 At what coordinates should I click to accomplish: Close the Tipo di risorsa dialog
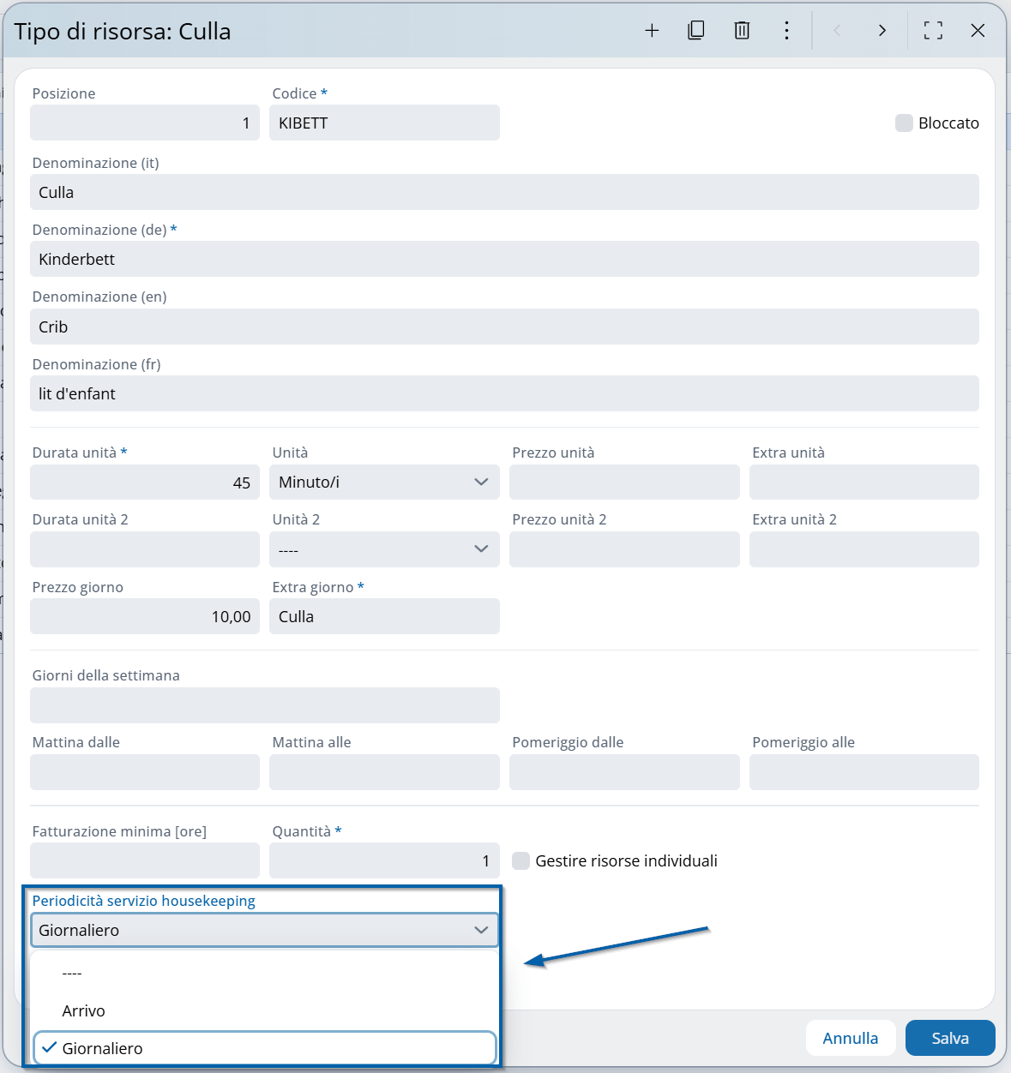pos(978,31)
